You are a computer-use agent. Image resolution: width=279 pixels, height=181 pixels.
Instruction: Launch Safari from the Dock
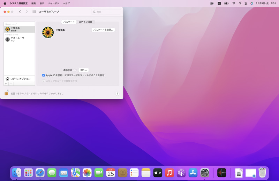tap(40, 173)
